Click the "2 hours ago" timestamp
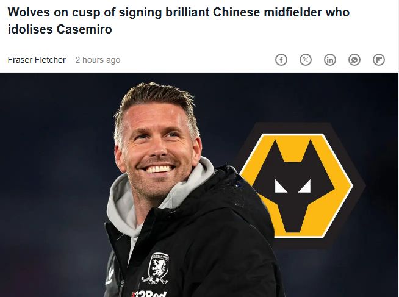Screen dimensions: 399x297 pos(98,60)
